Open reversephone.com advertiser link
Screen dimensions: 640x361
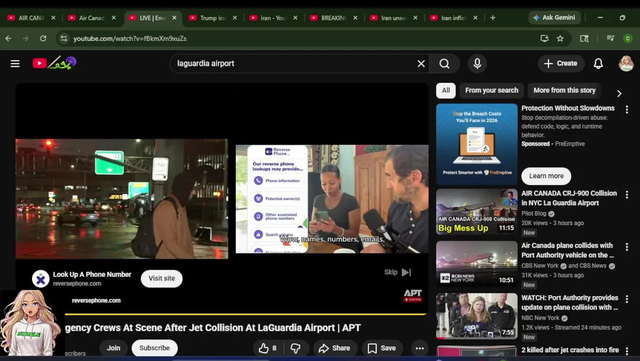pyautogui.click(x=96, y=300)
